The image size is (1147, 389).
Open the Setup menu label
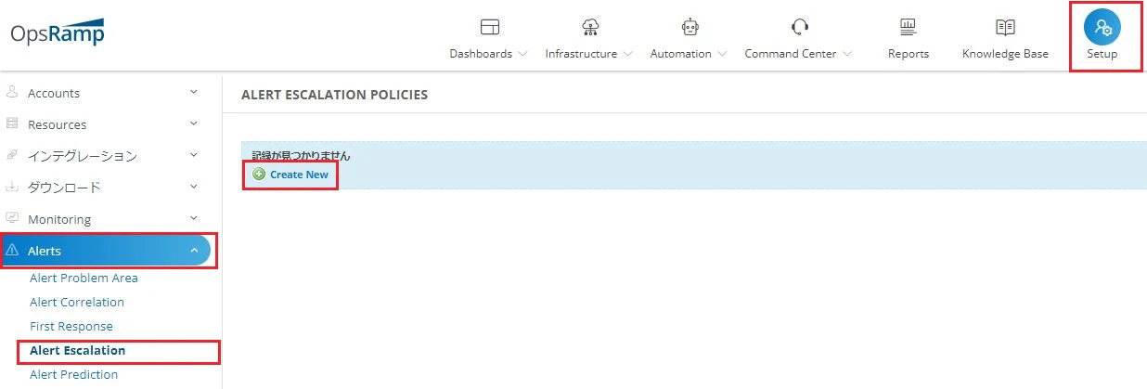click(1102, 54)
